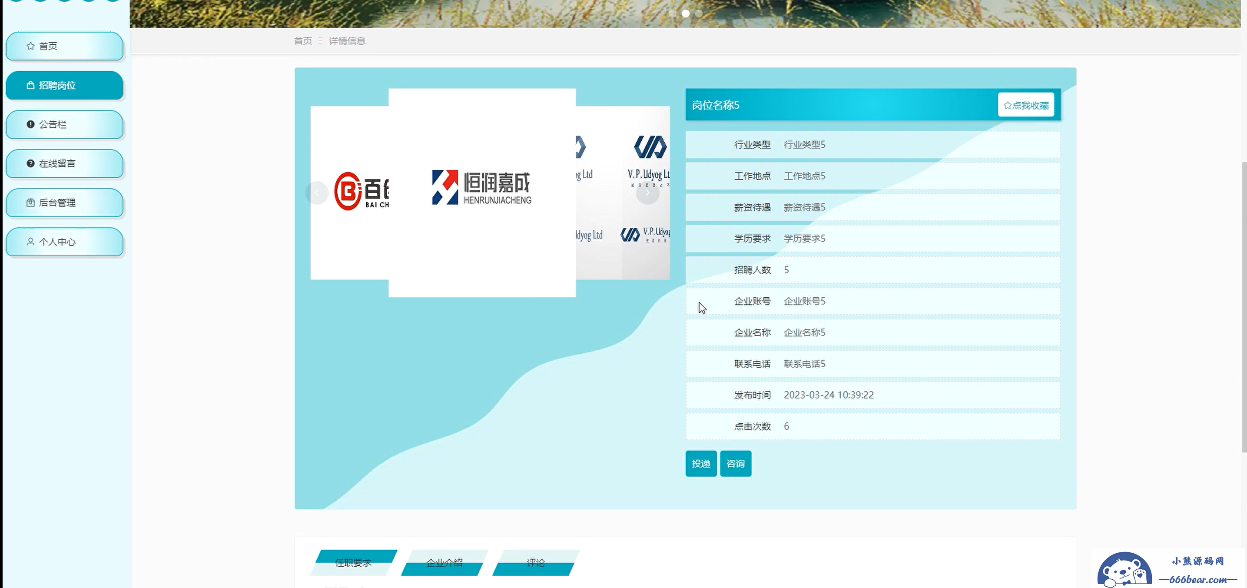Go to 在线留言 in the sidebar
1247x588 pixels.
pos(64,164)
